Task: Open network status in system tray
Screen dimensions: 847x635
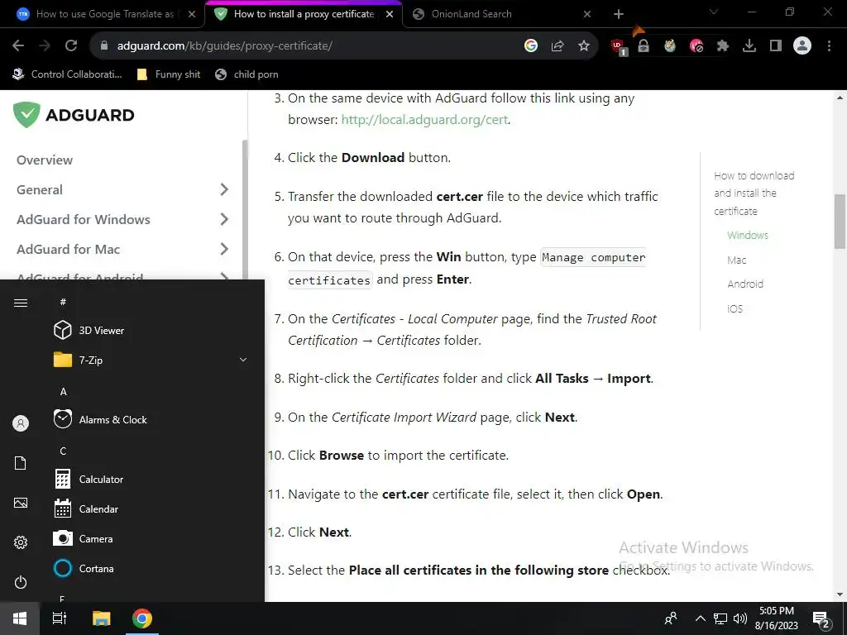Action: [x=720, y=618]
